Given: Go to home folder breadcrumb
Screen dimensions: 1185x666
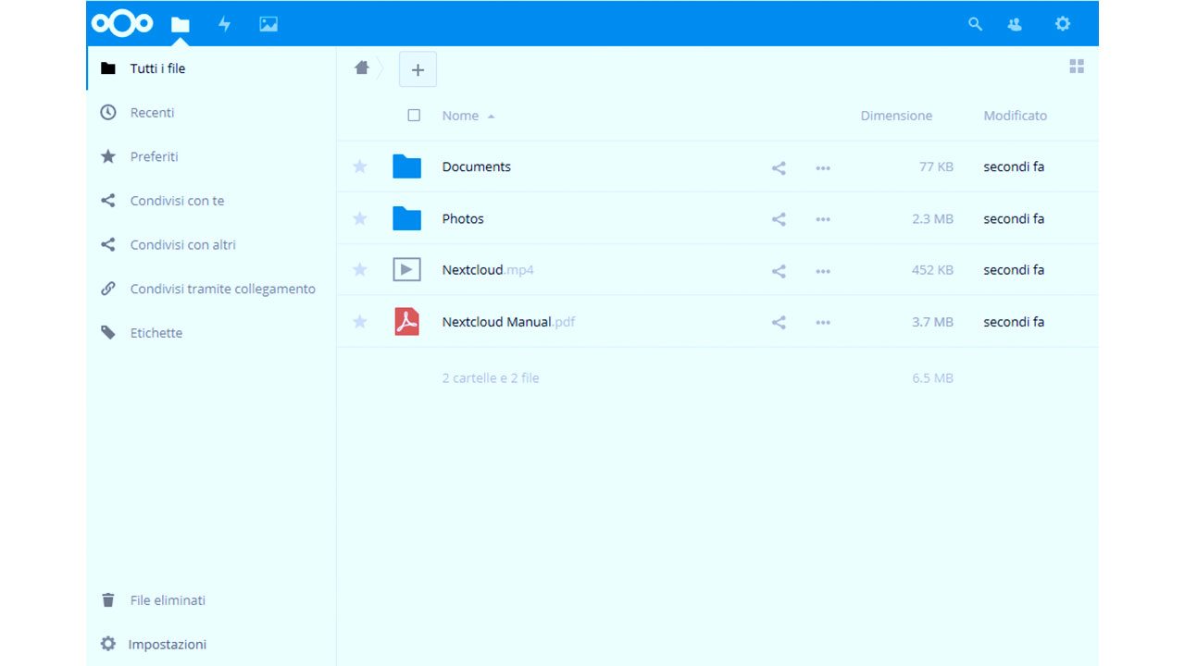Looking at the screenshot, I should [362, 68].
